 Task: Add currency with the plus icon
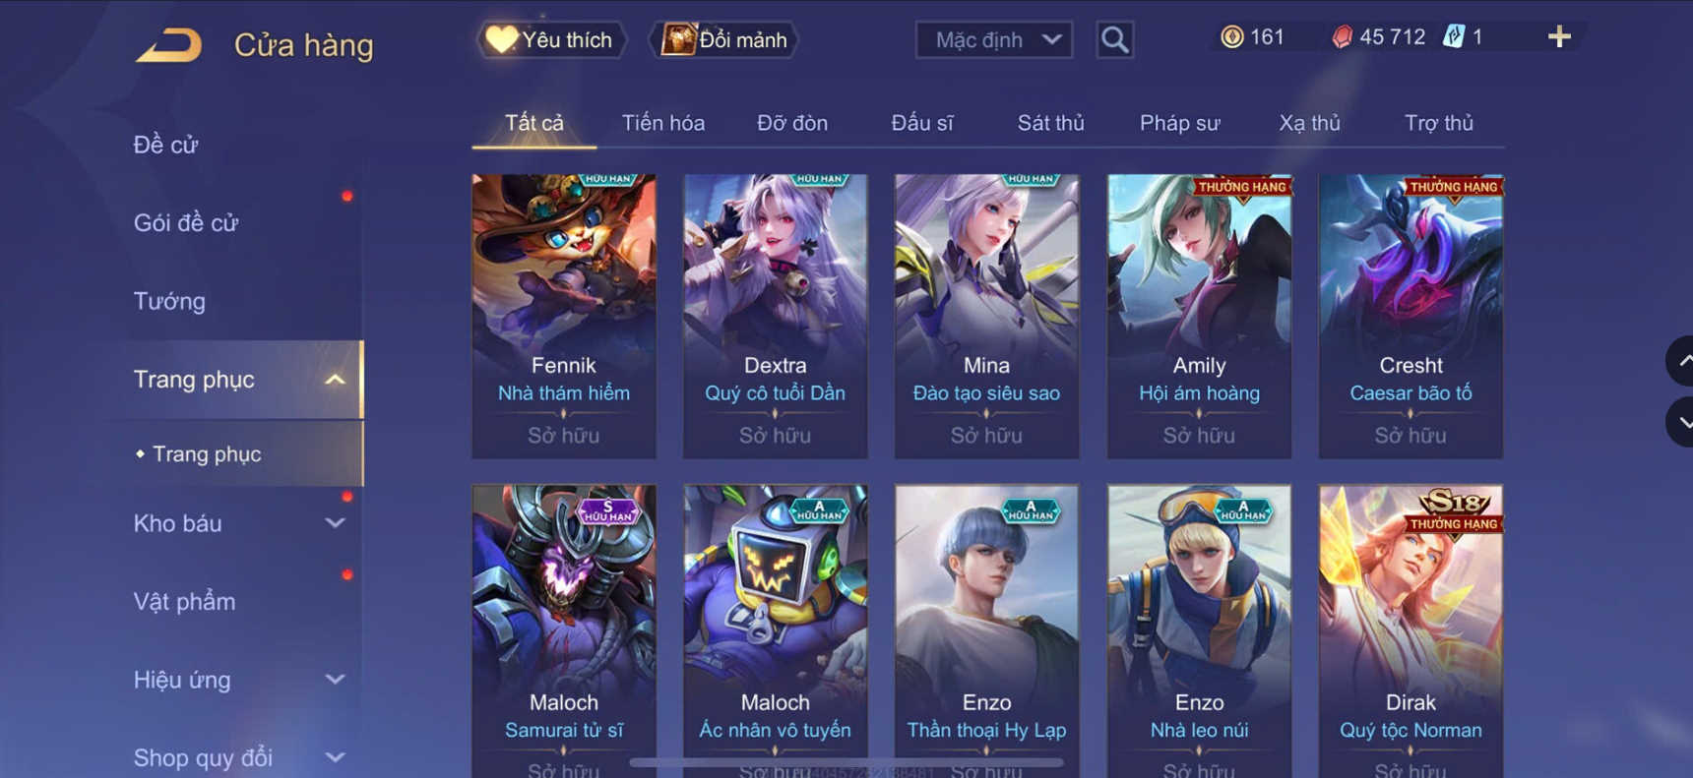[1559, 37]
